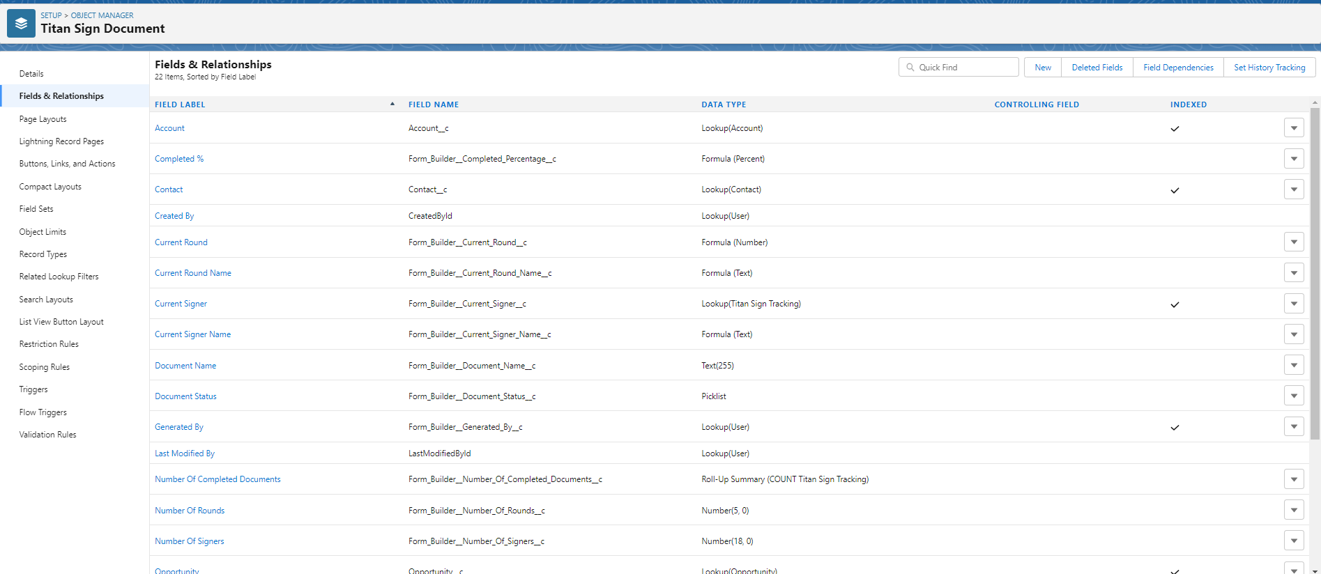Viewport: 1321px width, 574px height.
Task: Click the Data Type column header
Action: pos(724,104)
